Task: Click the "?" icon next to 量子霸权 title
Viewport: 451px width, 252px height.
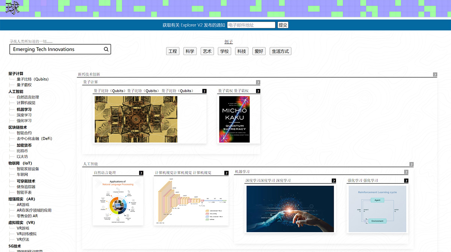Action: [x=258, y=91]
